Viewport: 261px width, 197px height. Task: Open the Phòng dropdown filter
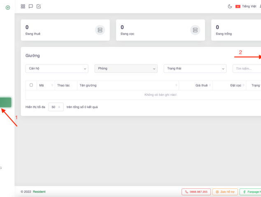126,69
